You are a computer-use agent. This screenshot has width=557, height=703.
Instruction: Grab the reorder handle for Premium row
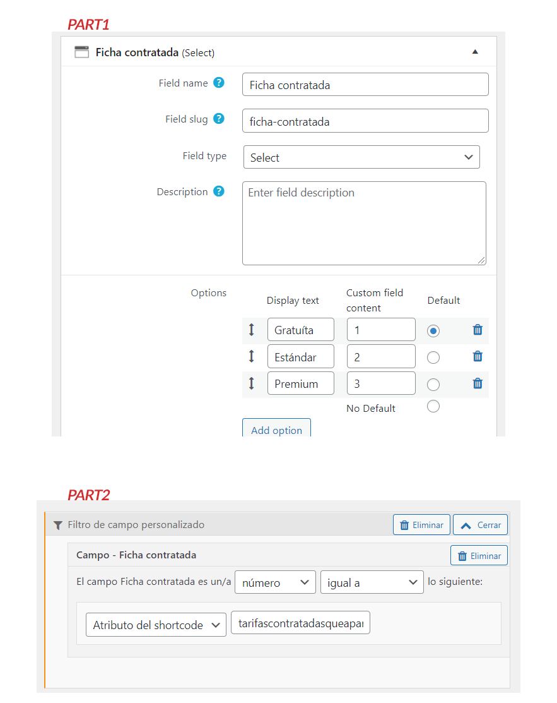coord(252,383)
